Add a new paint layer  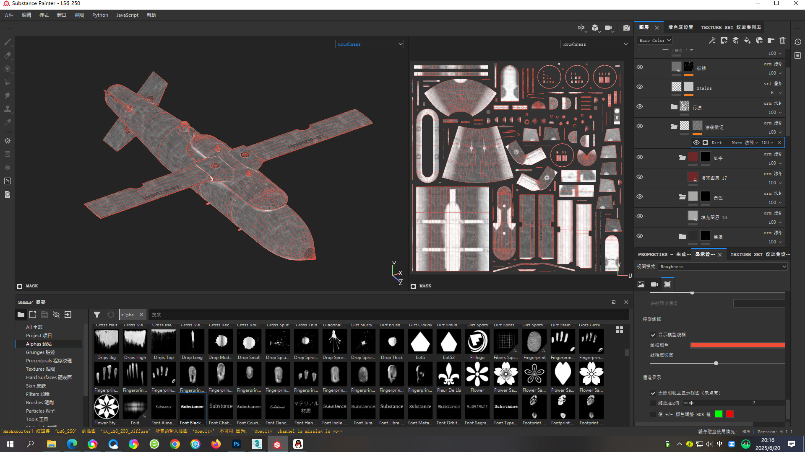[736, 40]
